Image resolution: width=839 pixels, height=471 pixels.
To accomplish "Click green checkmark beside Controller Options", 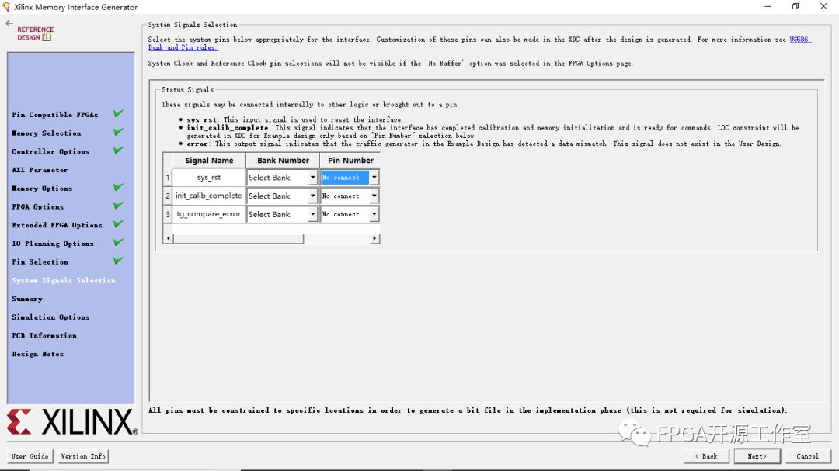I will (x=118, y=151).
